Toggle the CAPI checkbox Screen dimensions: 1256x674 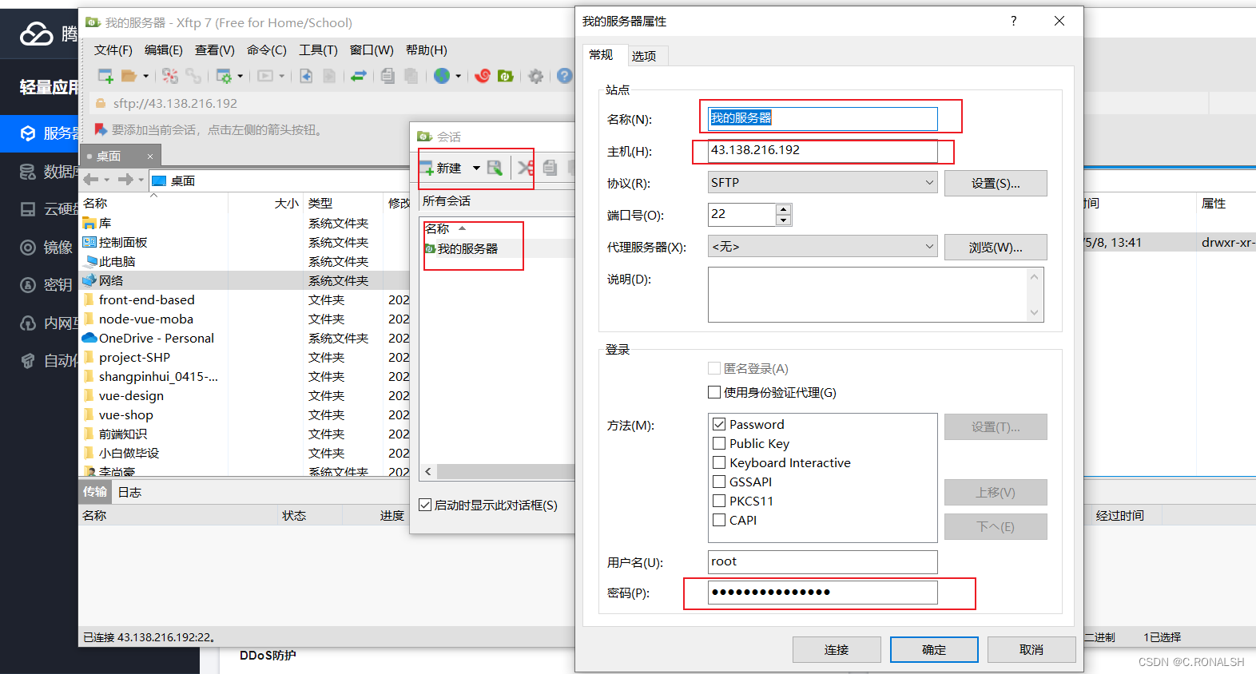tap(719, 520)
